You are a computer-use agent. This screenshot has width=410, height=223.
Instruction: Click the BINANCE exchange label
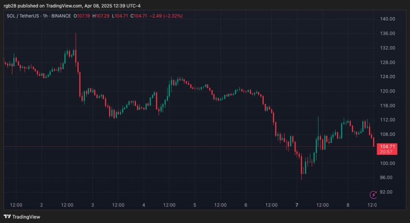[x=61, y=16]
